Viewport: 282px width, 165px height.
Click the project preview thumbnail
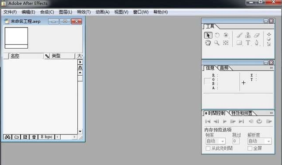pyautogui.click(x=16, y=38)
